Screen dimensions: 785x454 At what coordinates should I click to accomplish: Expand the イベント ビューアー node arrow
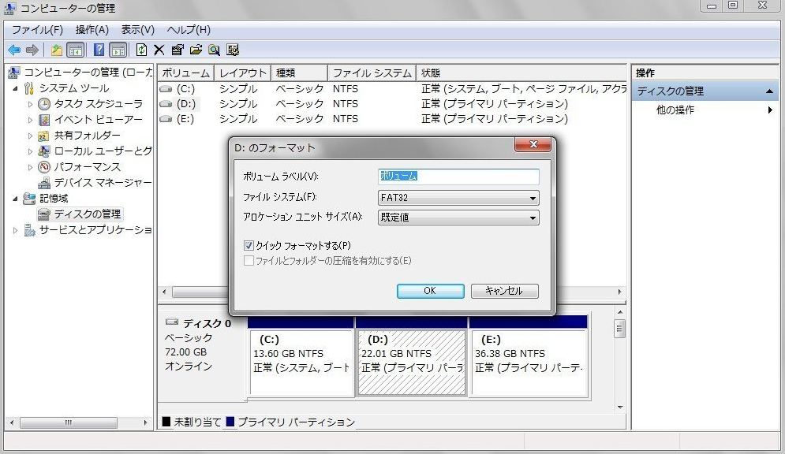[x=30, y=120]
